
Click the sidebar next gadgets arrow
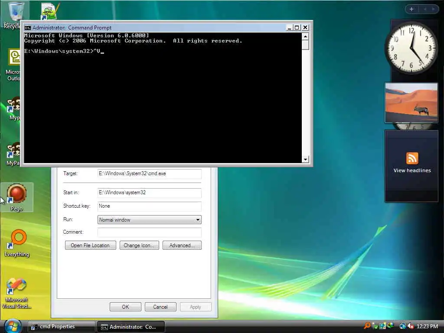pos(433,9)
